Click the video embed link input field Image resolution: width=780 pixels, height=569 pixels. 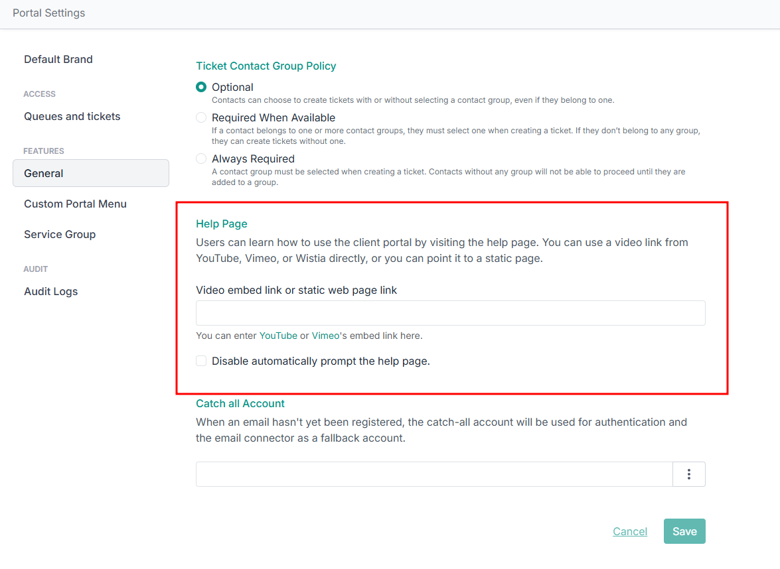450,313
